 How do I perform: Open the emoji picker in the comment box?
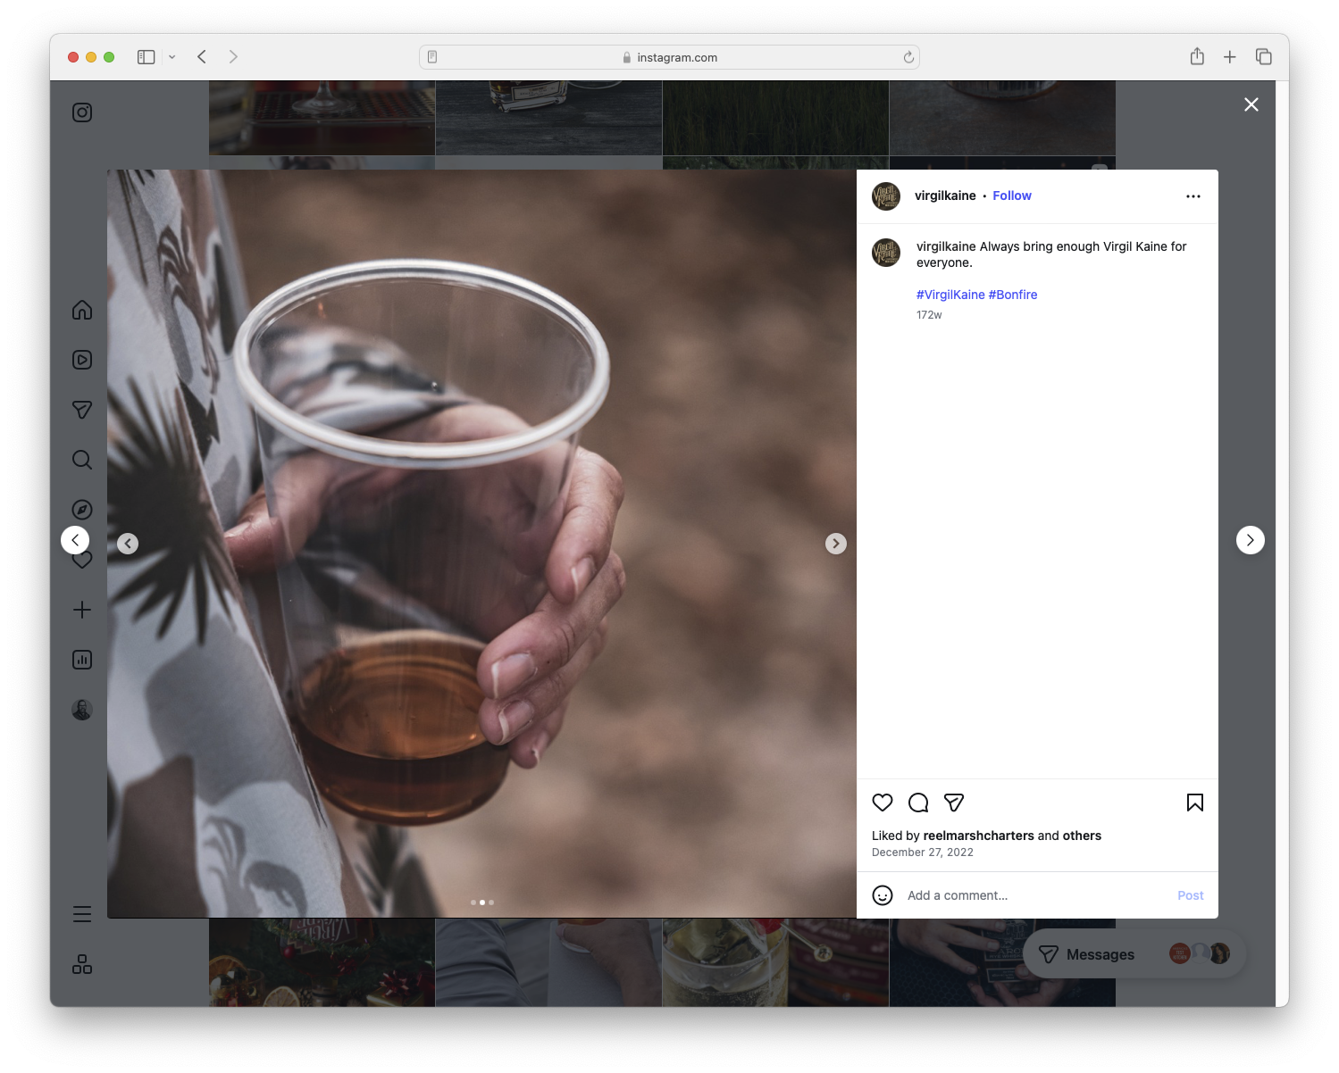(x=883, y=895)
